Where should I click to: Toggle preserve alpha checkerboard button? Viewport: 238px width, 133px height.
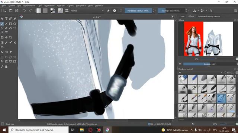click(115, 11)
